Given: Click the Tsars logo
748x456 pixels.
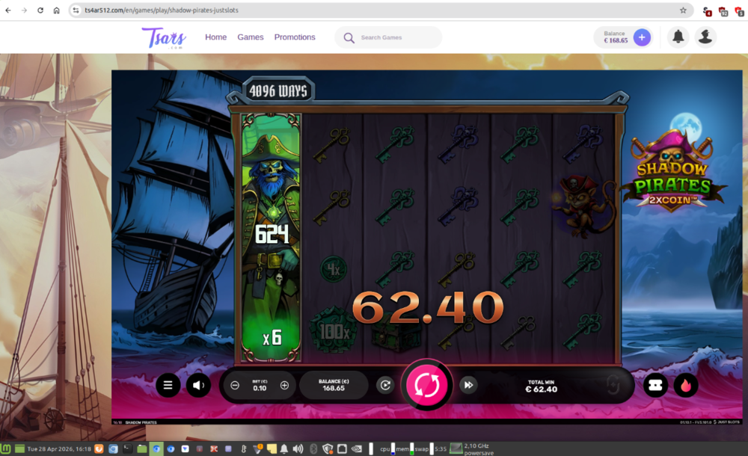Looking at the screenshot, I should (x=164, y=37).
